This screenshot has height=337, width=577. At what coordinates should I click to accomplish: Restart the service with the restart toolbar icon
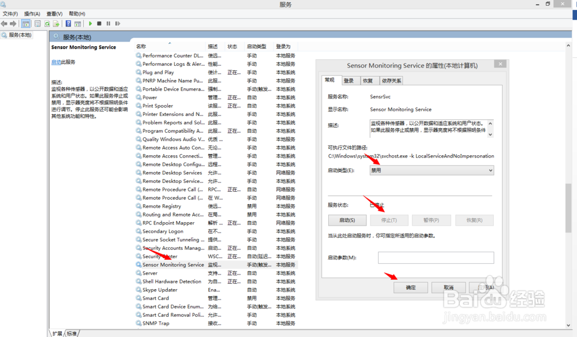click(118, 24)
